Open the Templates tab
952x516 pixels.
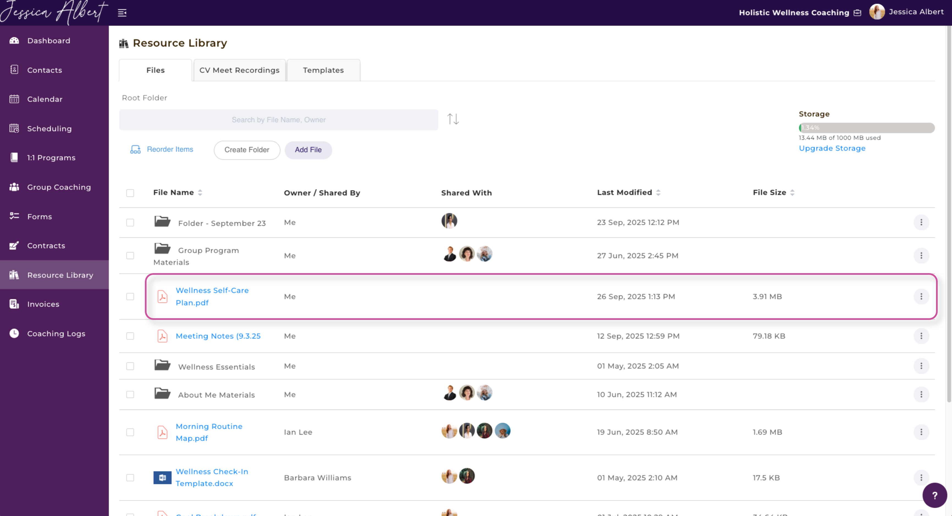[323, 70]
